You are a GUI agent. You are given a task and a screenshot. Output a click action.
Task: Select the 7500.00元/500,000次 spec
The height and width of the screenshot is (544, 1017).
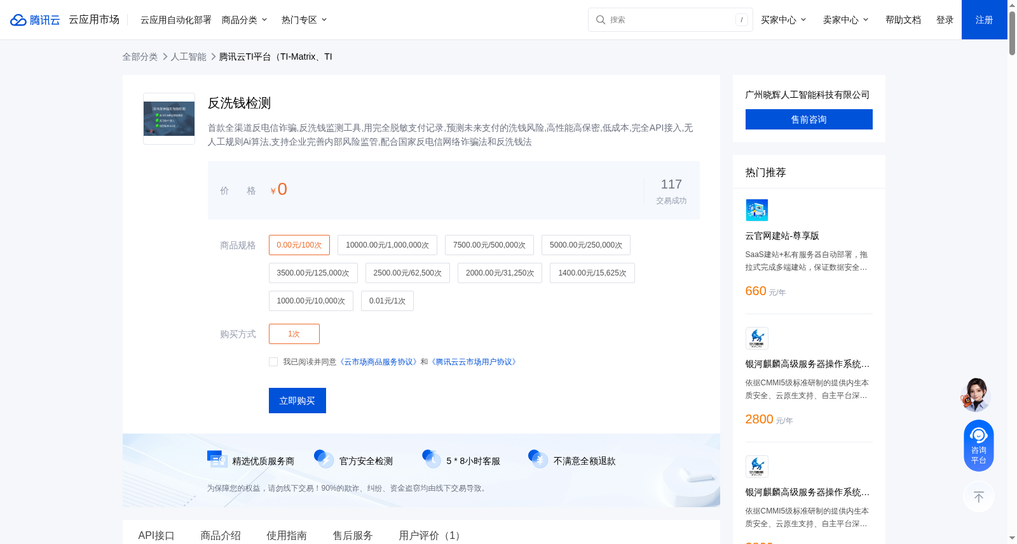(489, 245)
